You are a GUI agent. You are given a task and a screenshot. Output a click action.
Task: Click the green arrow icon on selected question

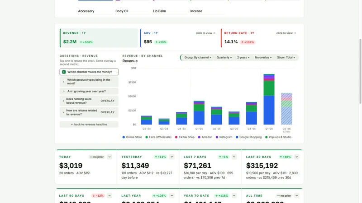point(64,72)
